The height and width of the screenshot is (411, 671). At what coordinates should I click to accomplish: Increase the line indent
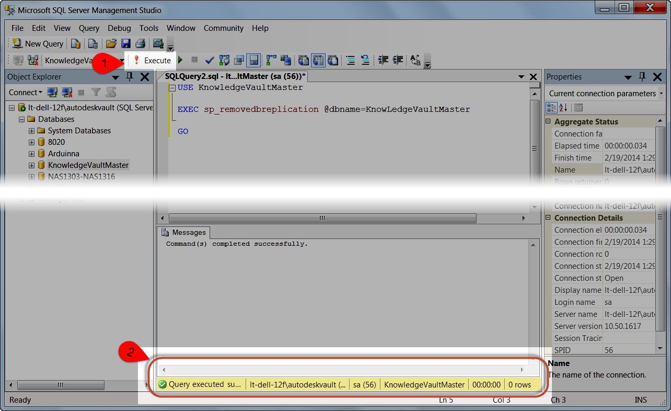pyautogui.click(x=398, y=61)
